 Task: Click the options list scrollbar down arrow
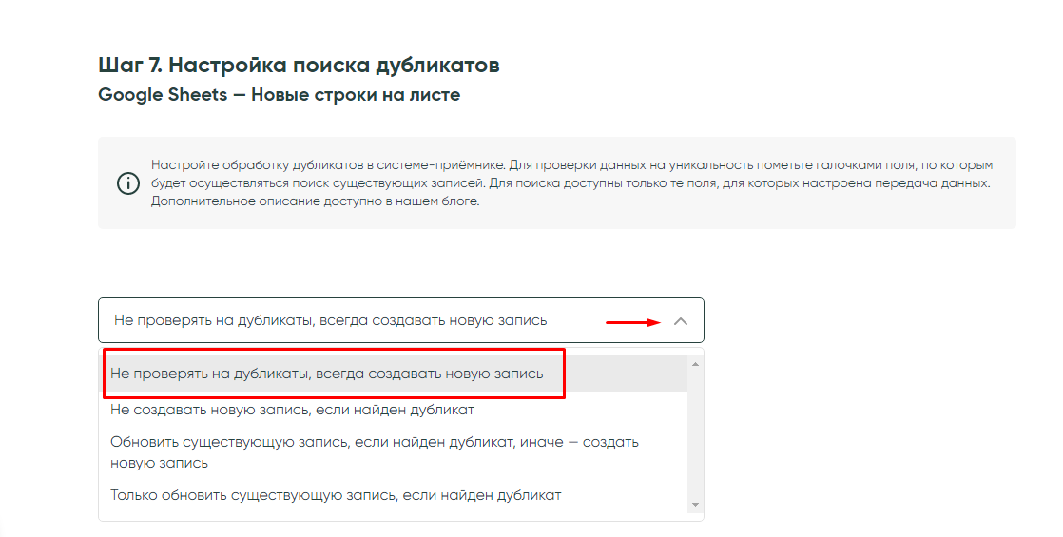point(695,505)
